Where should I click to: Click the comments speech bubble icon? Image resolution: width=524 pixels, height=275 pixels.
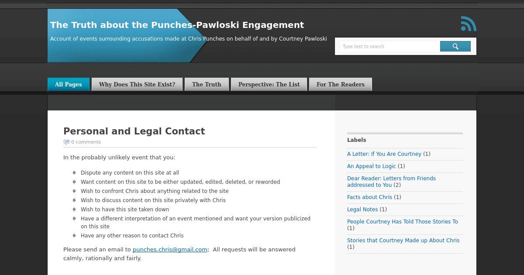[66, 142]
